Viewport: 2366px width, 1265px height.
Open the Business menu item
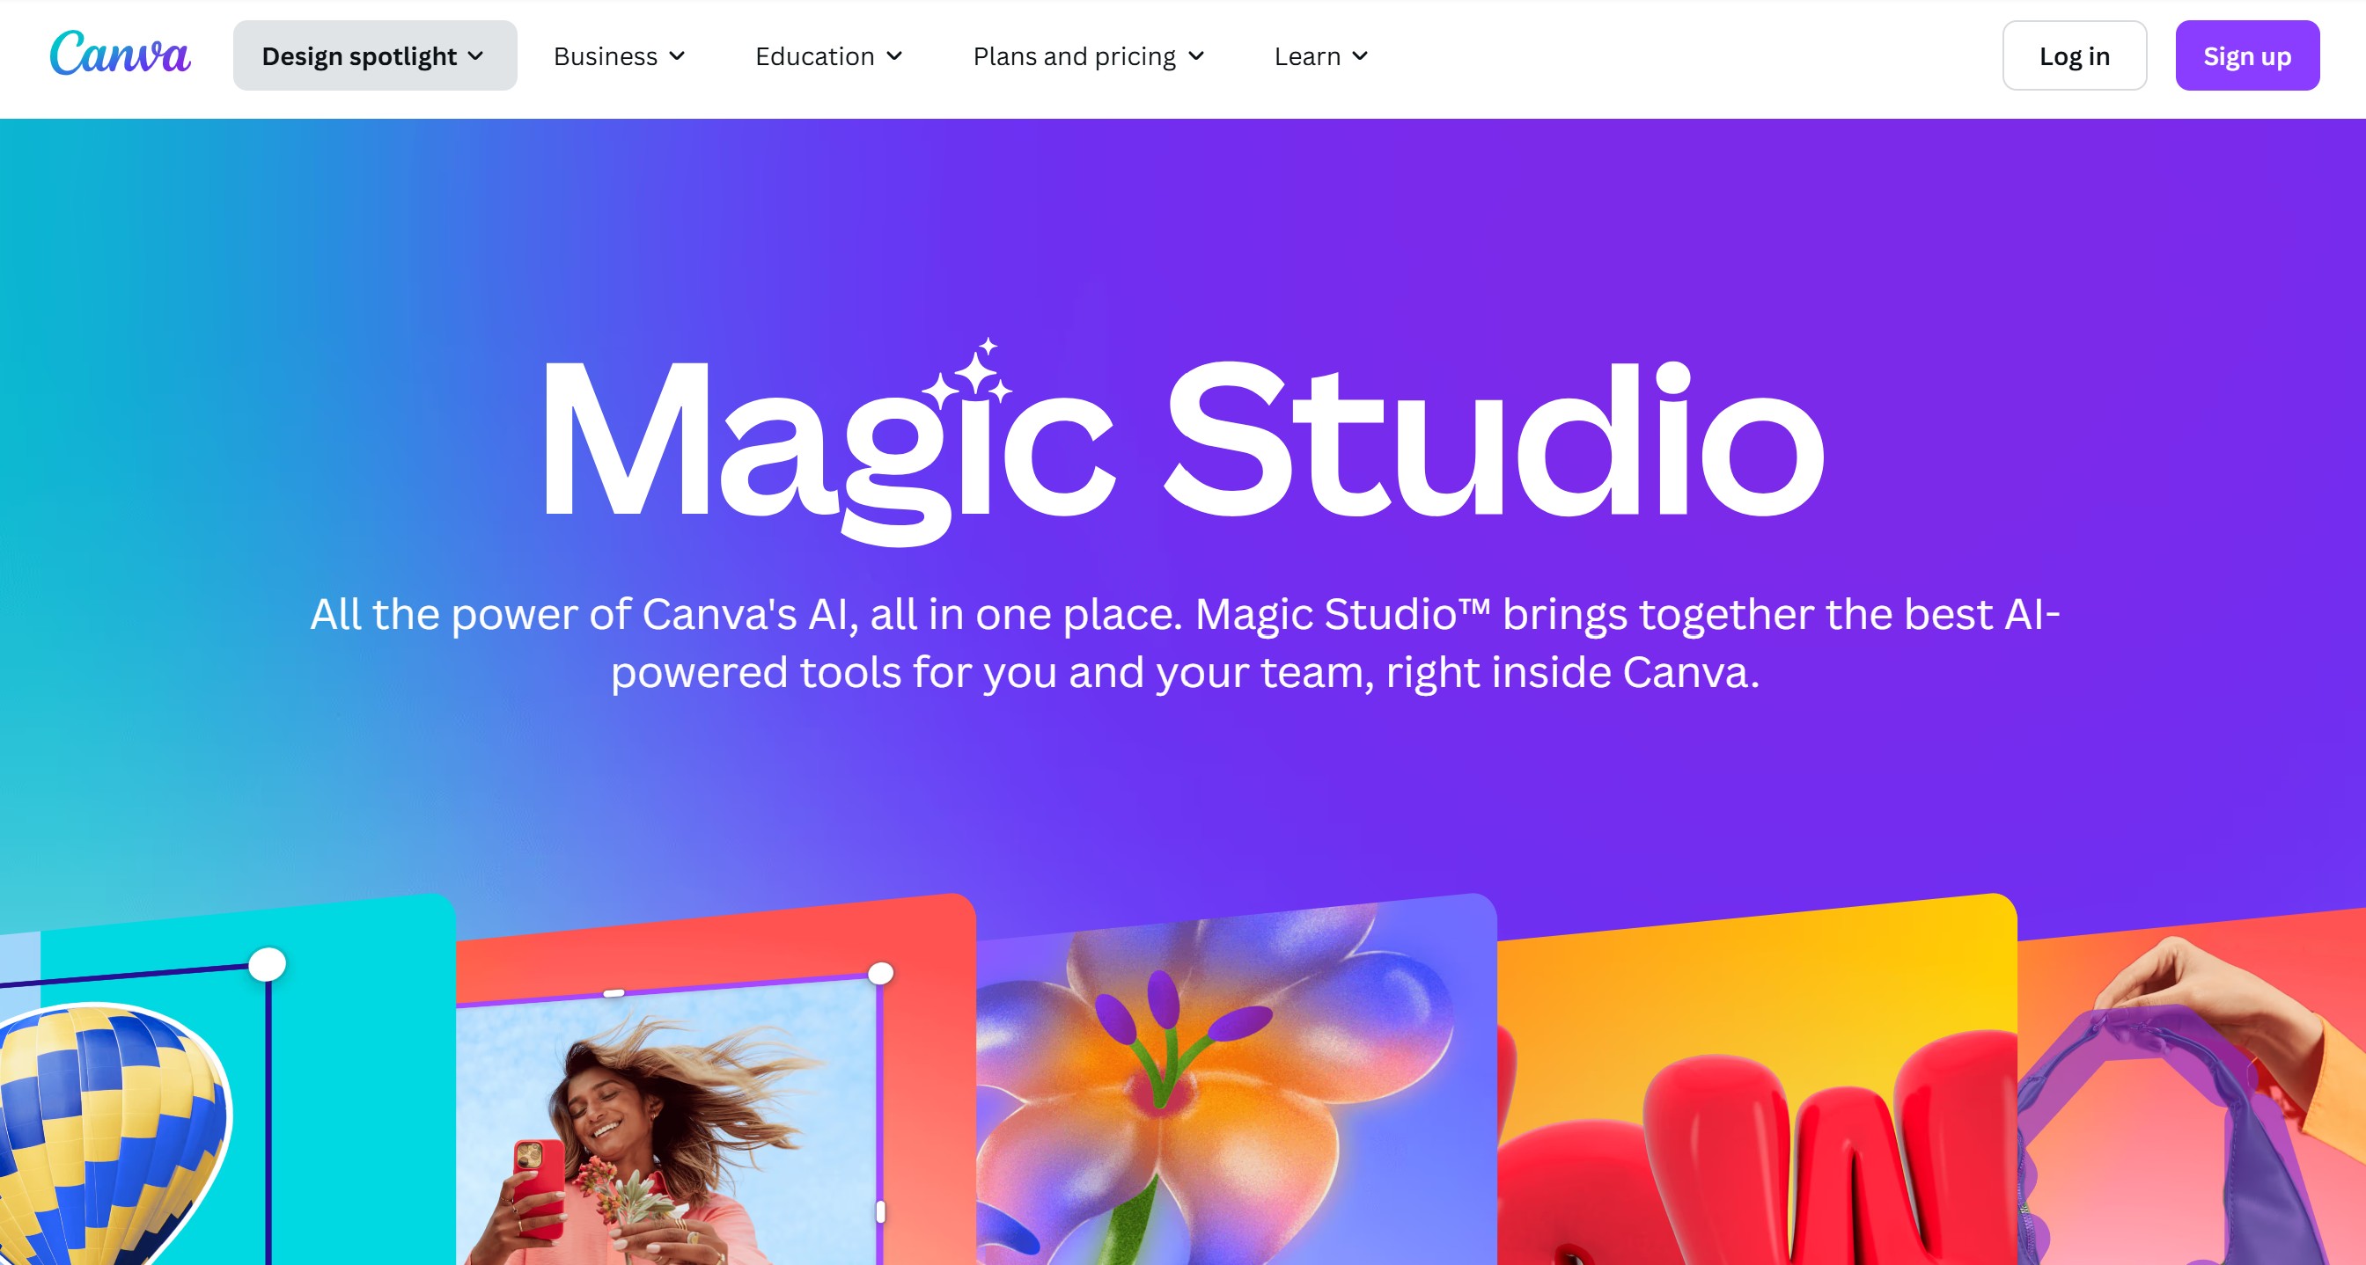620,56
